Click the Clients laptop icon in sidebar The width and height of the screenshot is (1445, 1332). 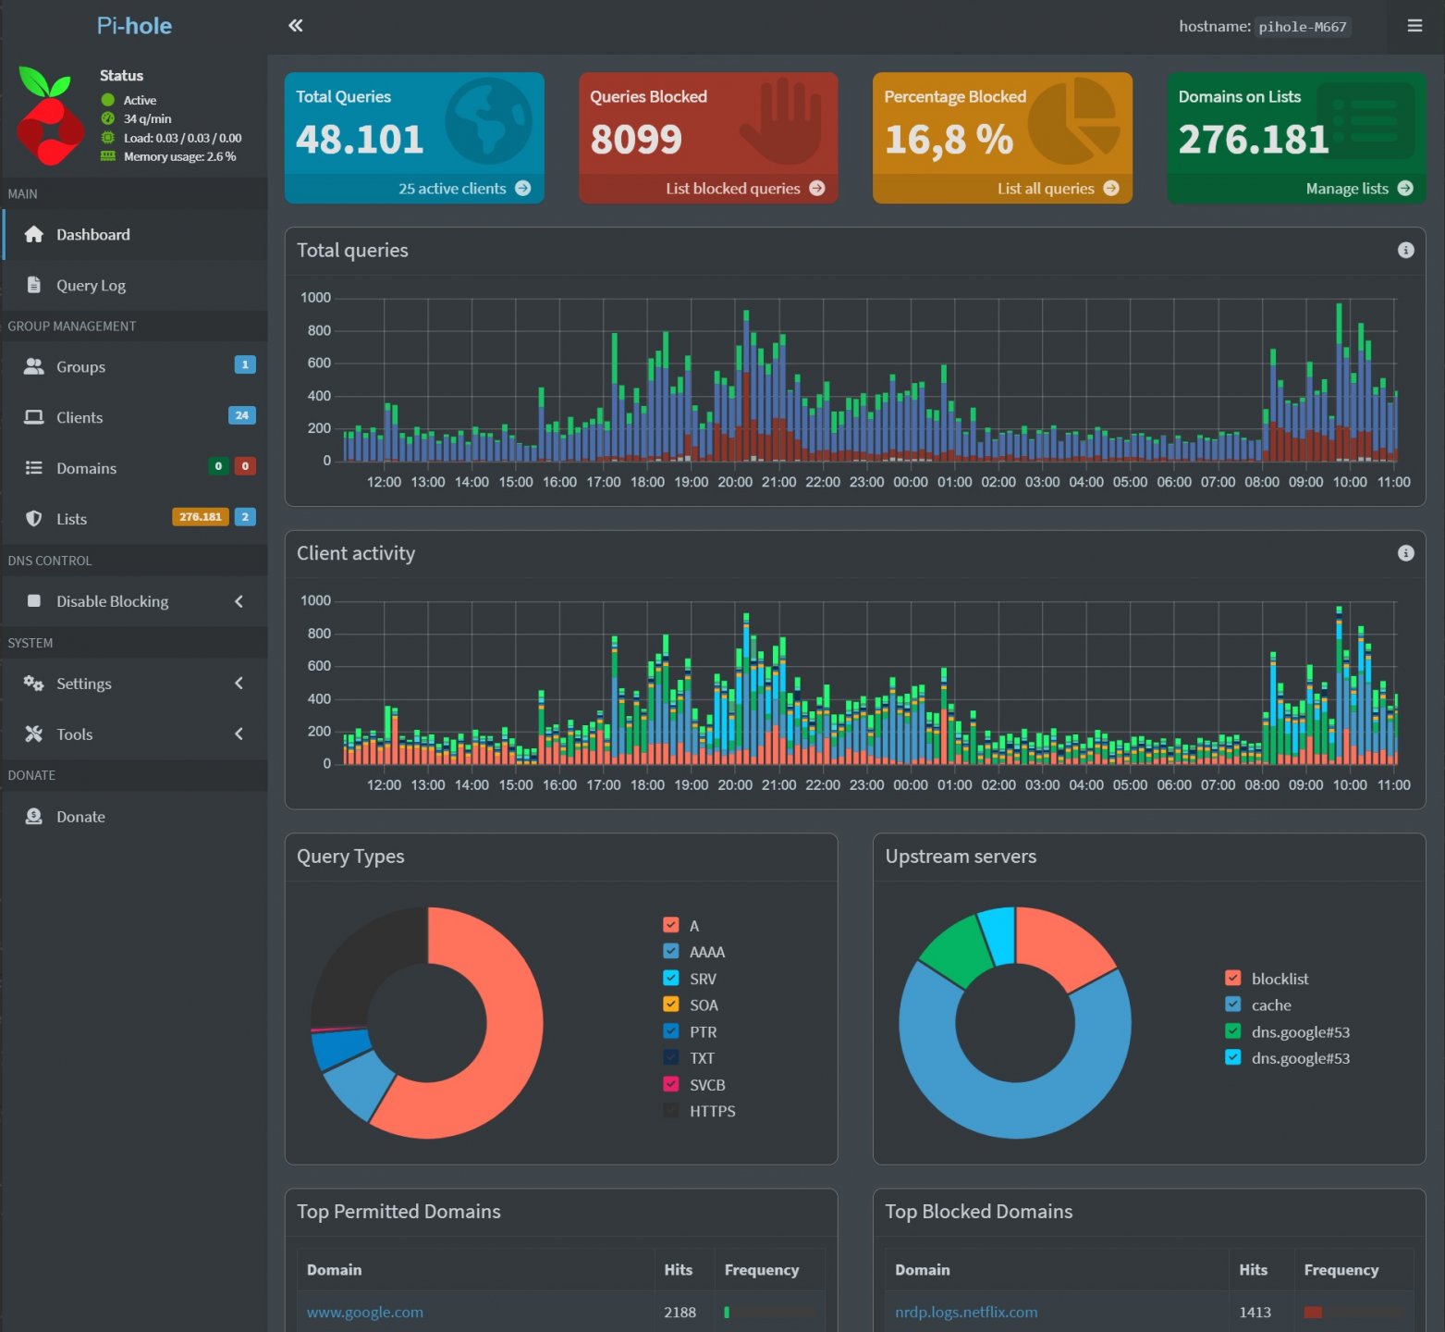tap(34, 417)
